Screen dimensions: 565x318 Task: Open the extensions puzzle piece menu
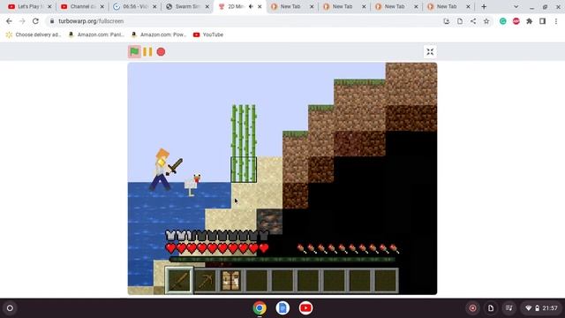coord(530,21)
